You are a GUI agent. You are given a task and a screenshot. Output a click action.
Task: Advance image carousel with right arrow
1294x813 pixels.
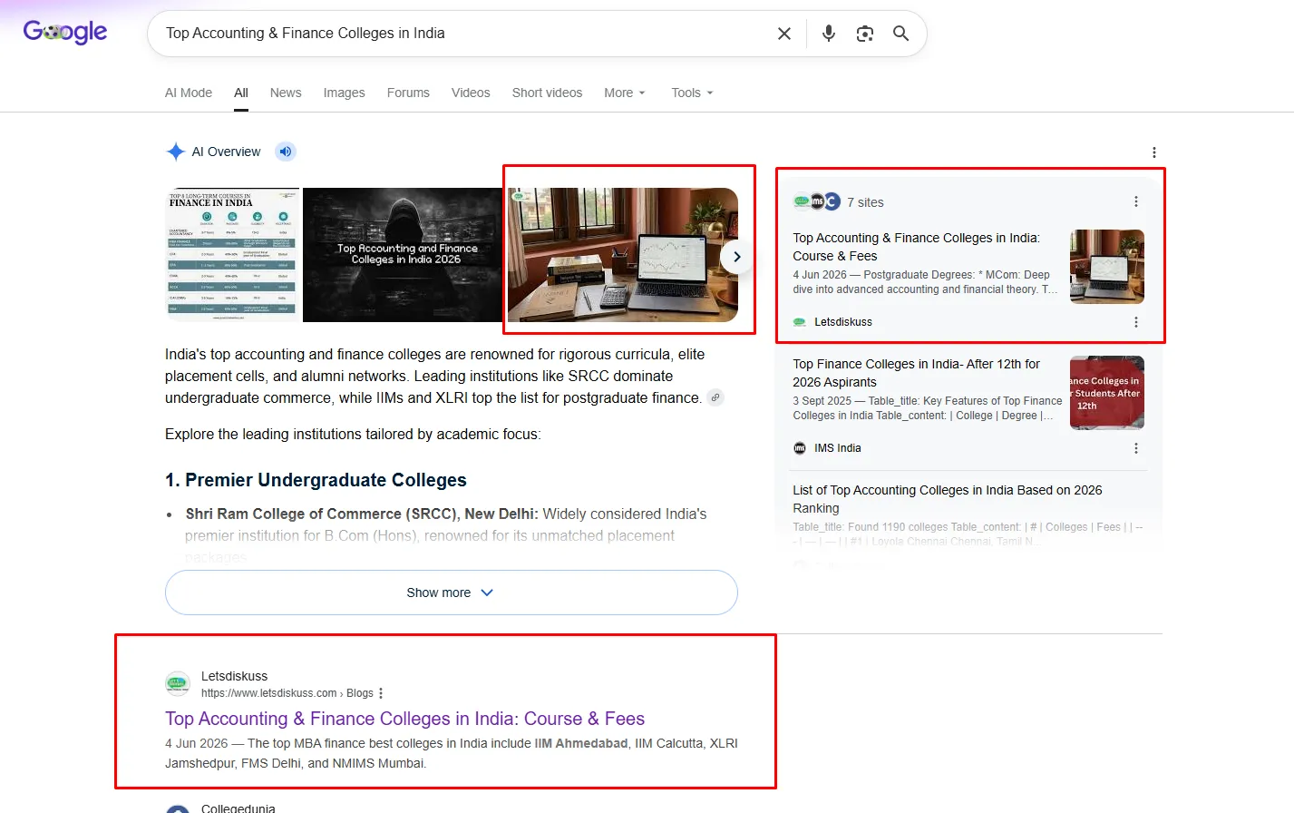[736, 257]
